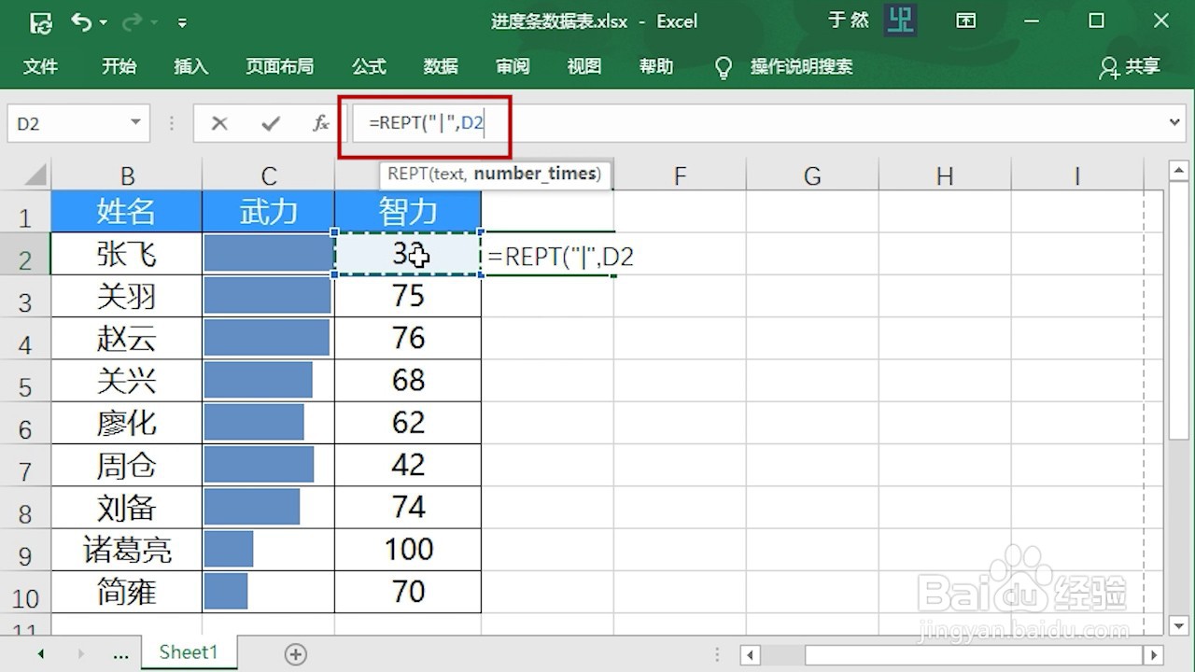Click cell D3 showing 75

click(x=407, y=295)
